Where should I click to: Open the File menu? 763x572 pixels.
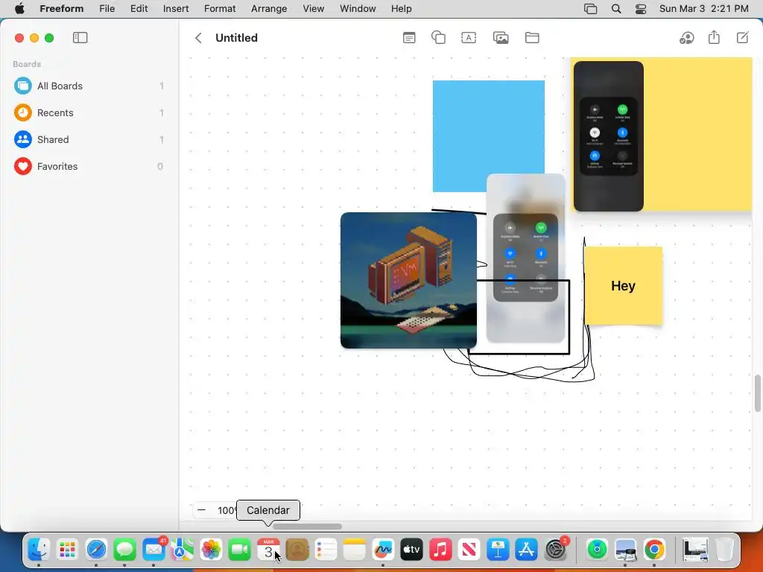click(107, 9)
